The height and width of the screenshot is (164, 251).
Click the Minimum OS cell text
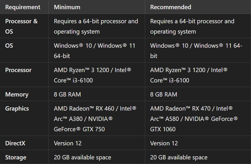(94, 51)
